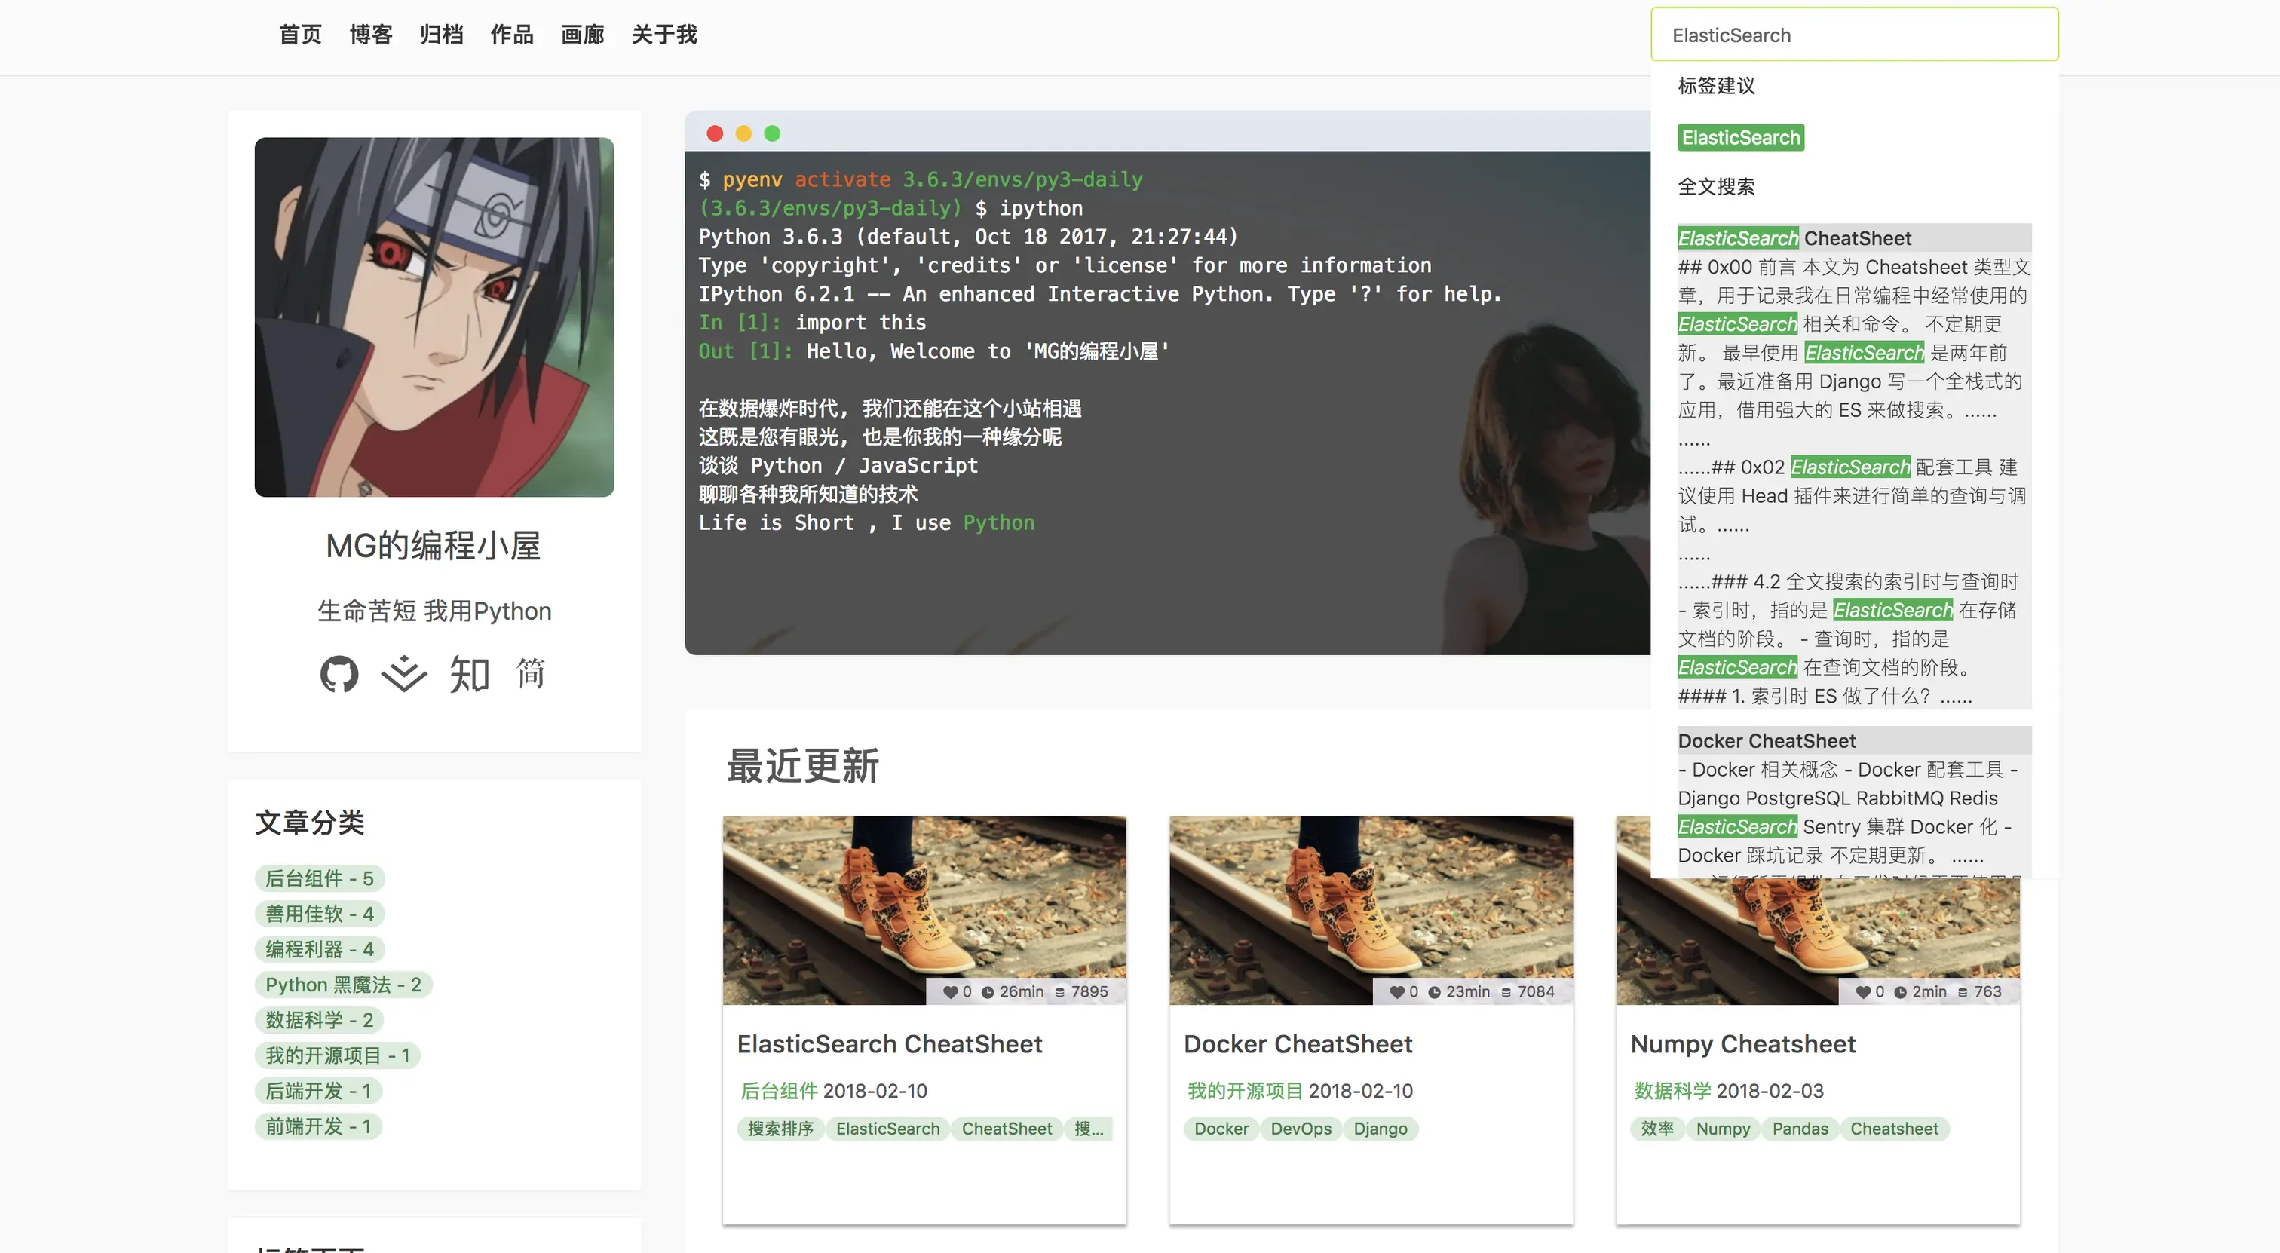Select the Python 黑魔法 - 2 category
Screen dimensions: 2280x1253
(x=343, y=985)
